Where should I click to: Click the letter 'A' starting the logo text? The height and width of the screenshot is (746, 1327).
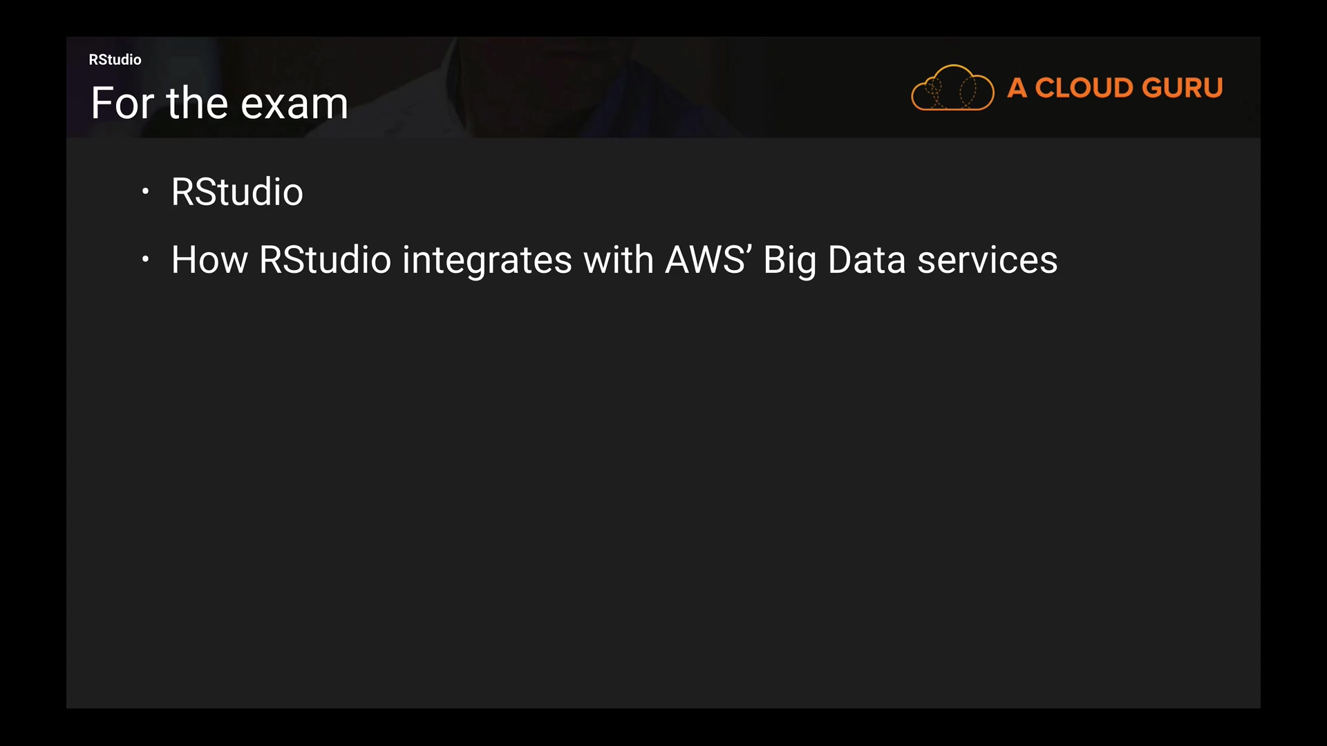1017,88
